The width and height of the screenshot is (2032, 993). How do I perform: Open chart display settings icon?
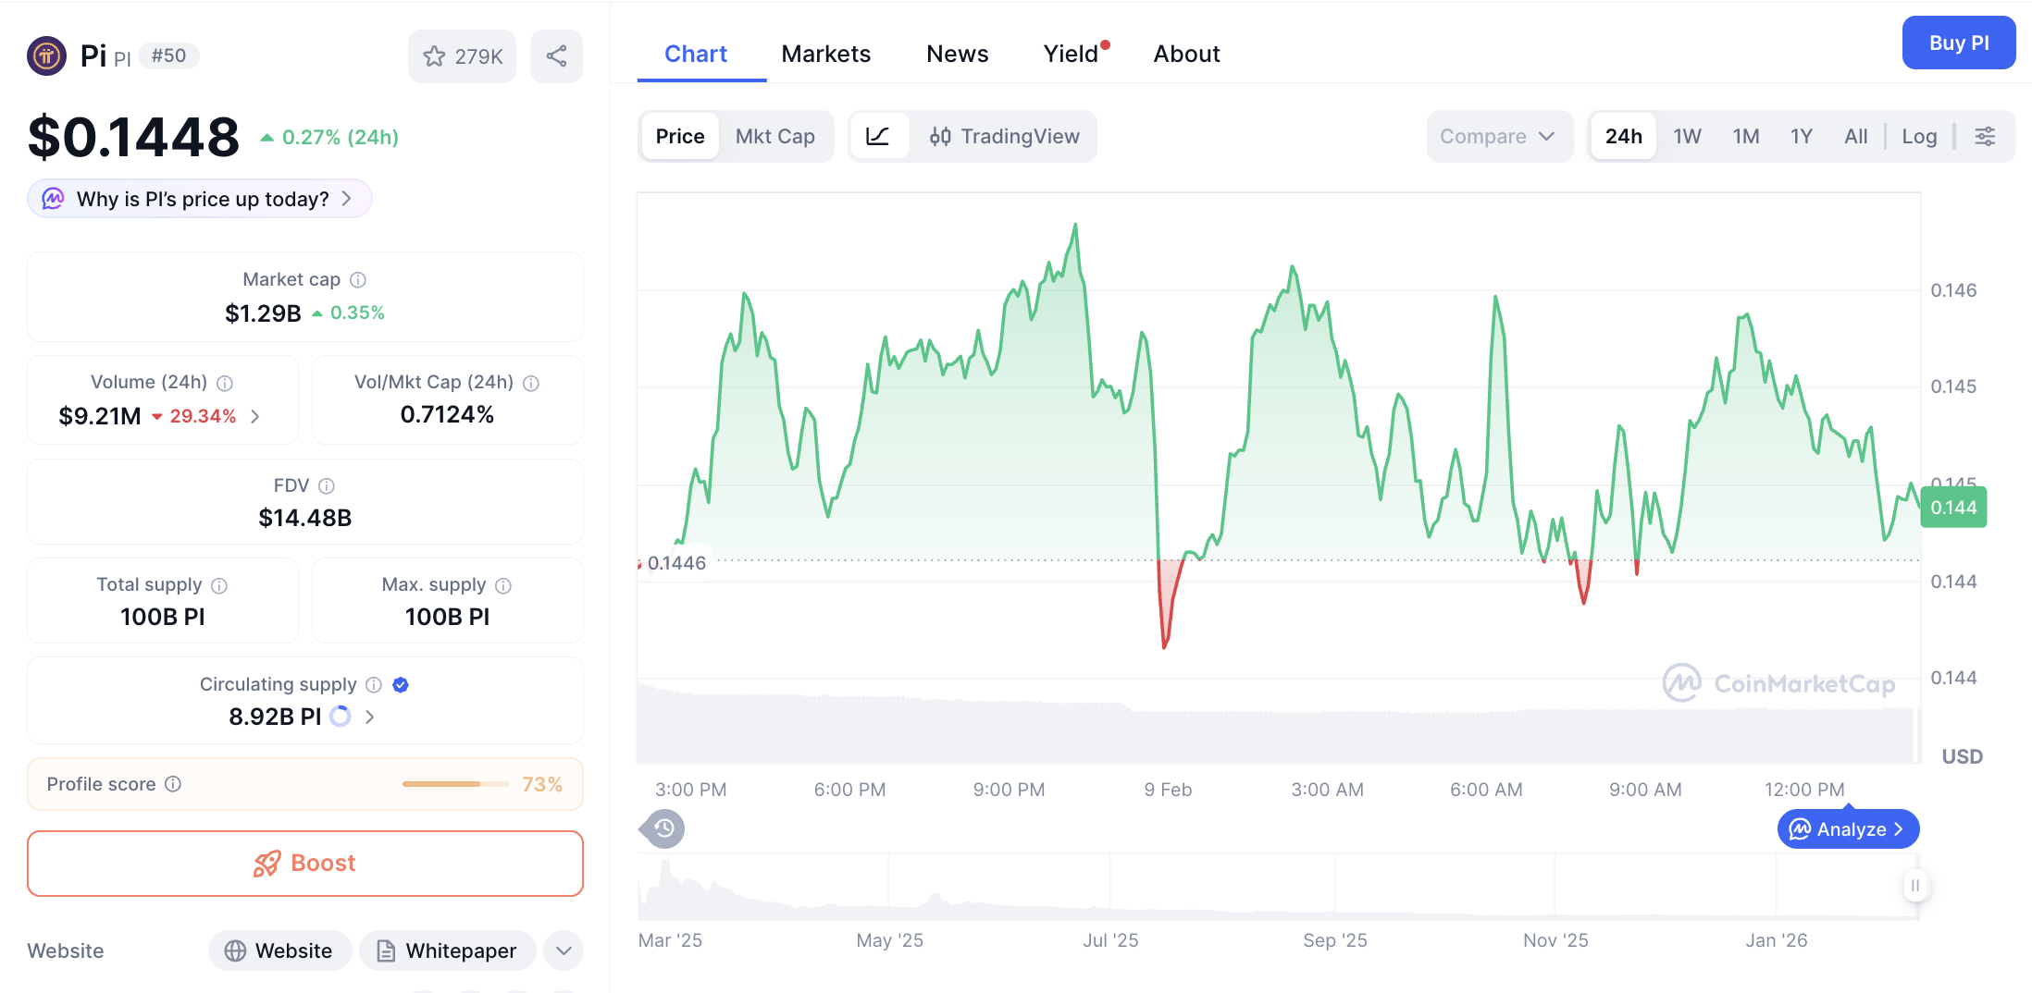point(1986,136)
